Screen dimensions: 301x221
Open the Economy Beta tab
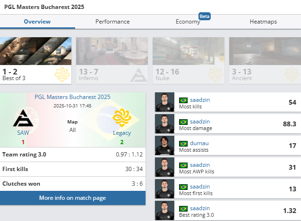(188, 22)
